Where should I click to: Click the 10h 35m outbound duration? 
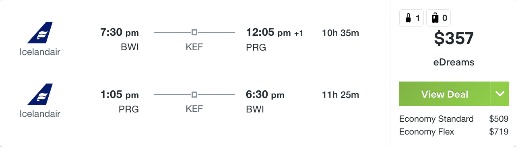[x=341, y=33]
